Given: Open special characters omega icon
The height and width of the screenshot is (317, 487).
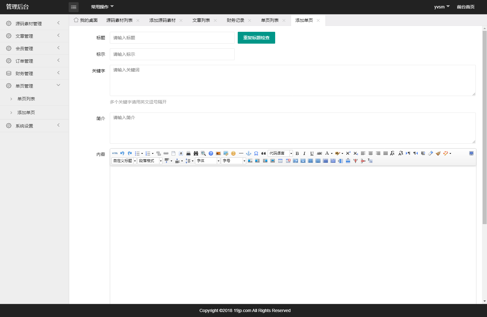Looking at the screenshot, I should [x=256, y=153].
